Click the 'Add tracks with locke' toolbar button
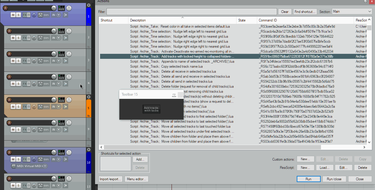This screenshot has width=375, height=190. pos(151,109)
